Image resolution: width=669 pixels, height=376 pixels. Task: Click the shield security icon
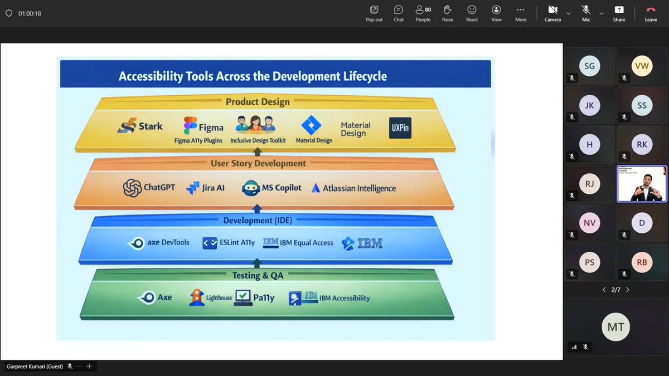(8, 13)
